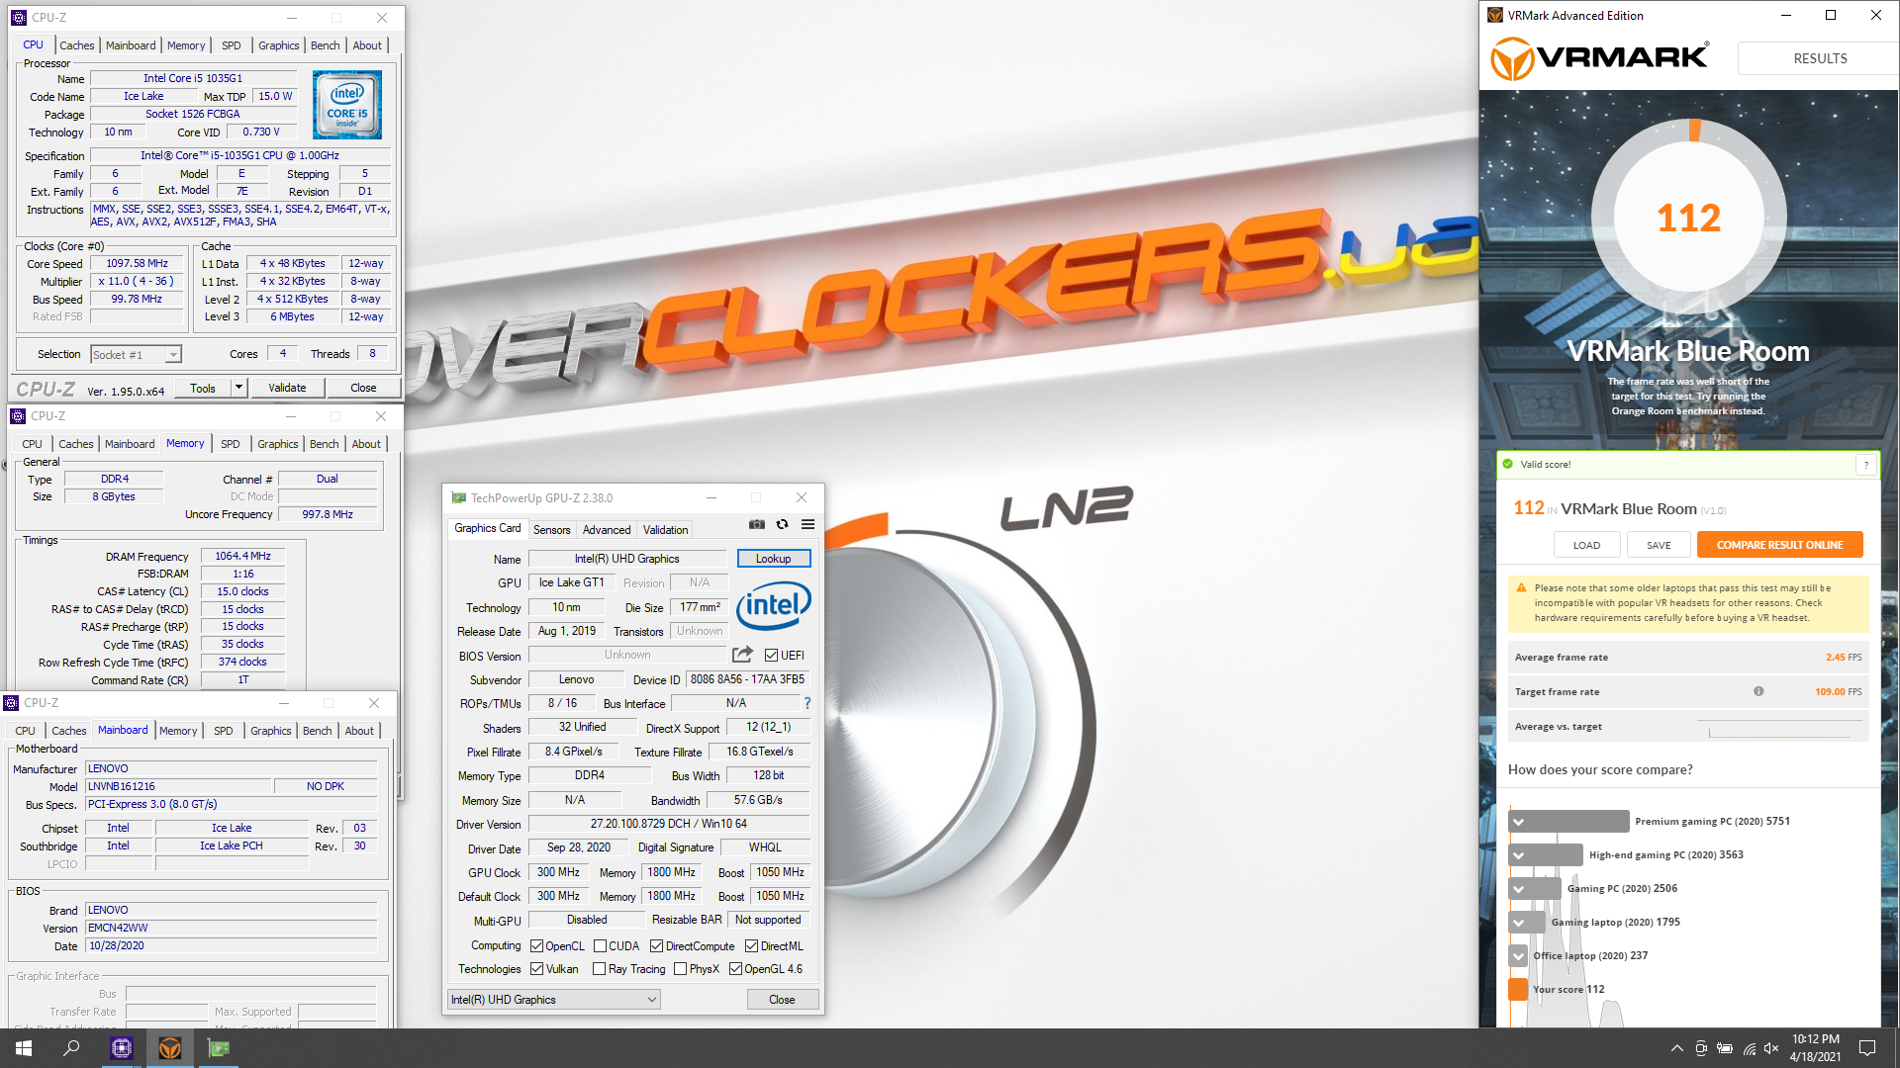Toggle the DirectCompute checkbox

[656, 946]
